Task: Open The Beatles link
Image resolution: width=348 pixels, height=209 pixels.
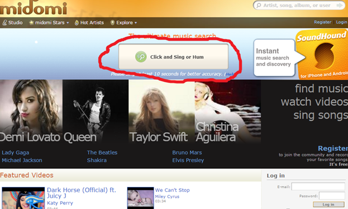Action: click(x=102, y=153)
